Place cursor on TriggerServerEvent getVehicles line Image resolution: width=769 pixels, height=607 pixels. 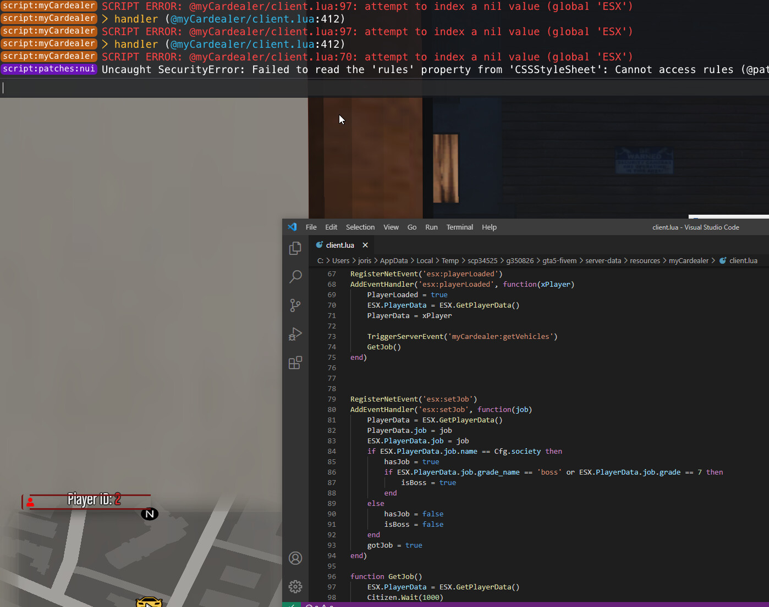tap(462, 336)
